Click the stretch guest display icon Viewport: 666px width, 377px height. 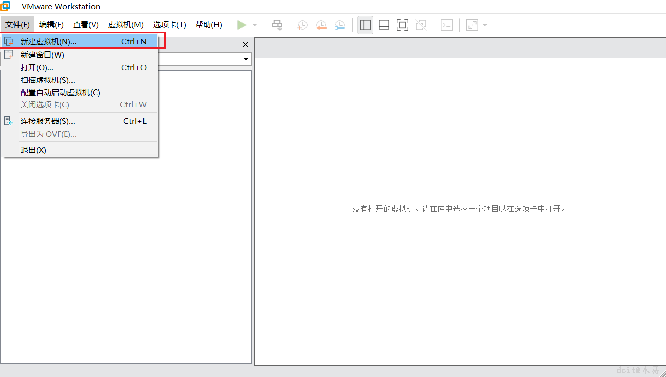(x=472, y=25)
